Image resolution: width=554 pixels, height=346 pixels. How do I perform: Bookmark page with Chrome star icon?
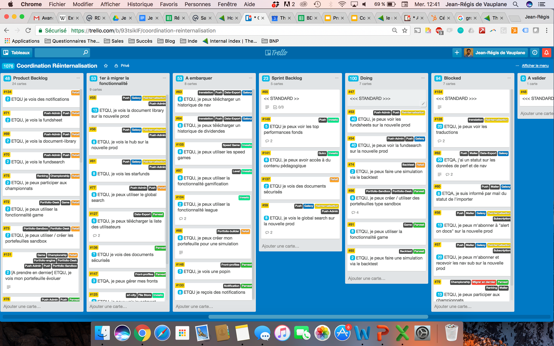[405, 31]
